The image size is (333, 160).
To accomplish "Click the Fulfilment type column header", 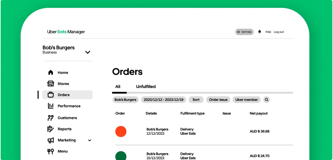I will coord(193,113).
